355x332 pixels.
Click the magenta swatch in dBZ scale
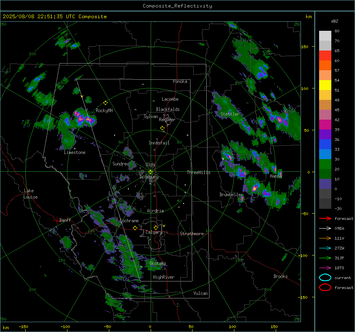pyautogui.click(x=325, y=125)
